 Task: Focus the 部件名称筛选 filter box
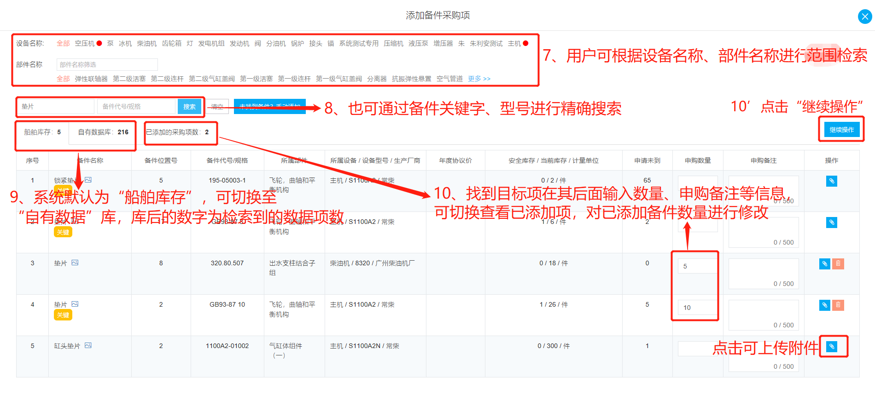[107, 64]
